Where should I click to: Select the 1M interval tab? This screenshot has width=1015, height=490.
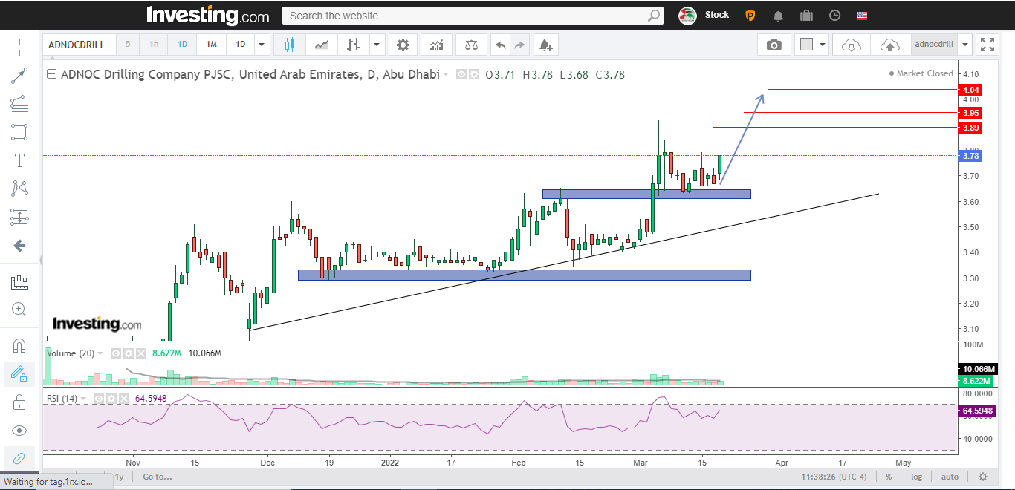[211, 45]
